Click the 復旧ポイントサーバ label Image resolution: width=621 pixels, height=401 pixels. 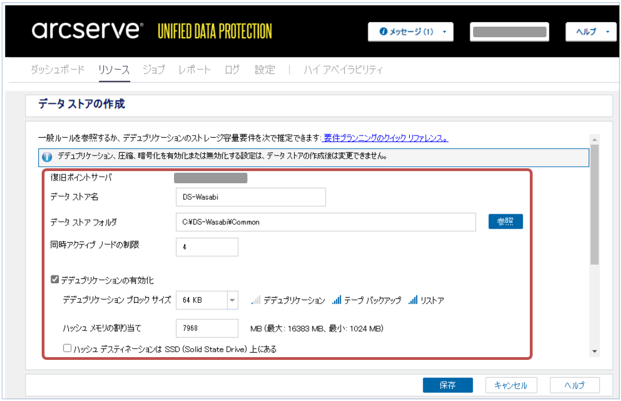(x=81, y=178)
